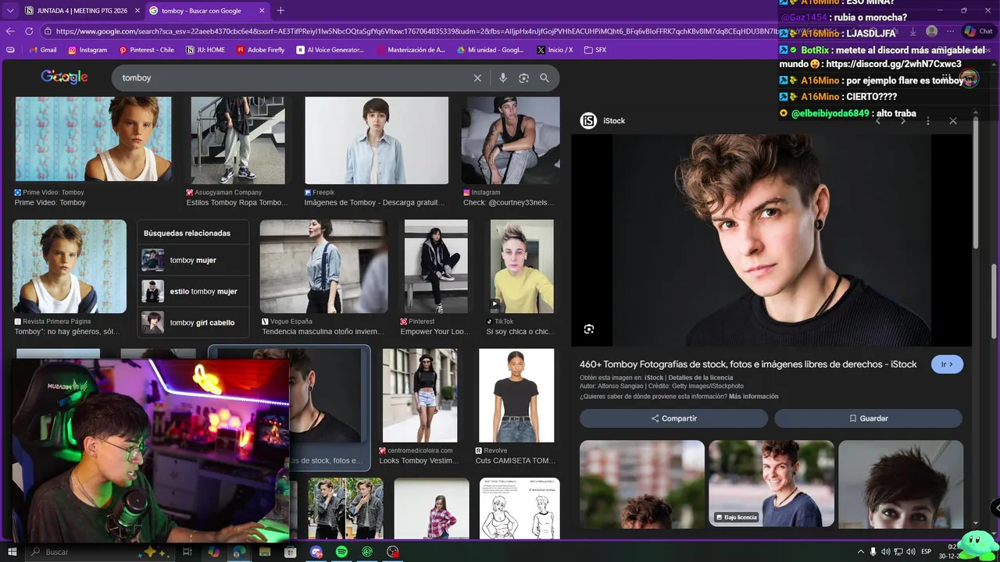
Task: Open TikTok Si soy chica video result
Action: (x=522, y=266)
